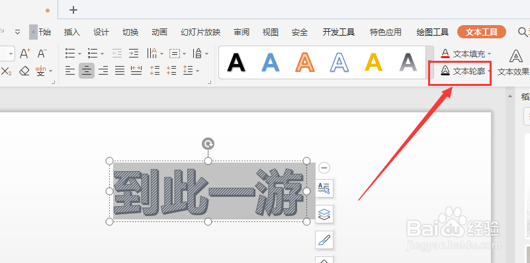The height and width of the screenshot is (263, 530).
Task: Switch to the 插入 tab
Action: 72,32
